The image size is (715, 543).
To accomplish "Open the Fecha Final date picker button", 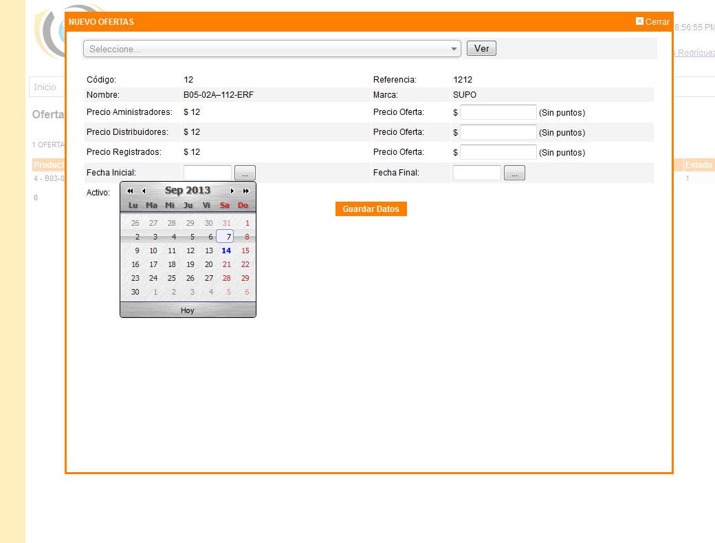I will point(514,173).
